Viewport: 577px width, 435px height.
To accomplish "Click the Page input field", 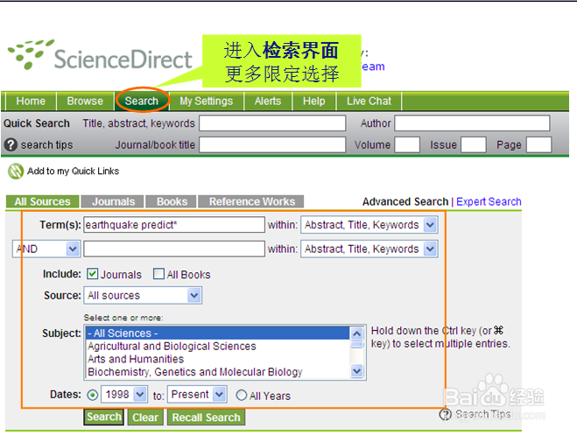I will (538, 144).
